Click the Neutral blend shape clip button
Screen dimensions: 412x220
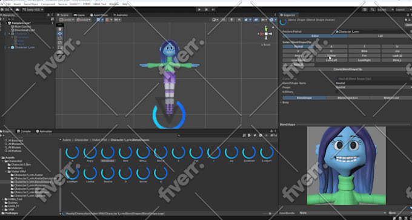pyautogui.click(x=299, y=47)
